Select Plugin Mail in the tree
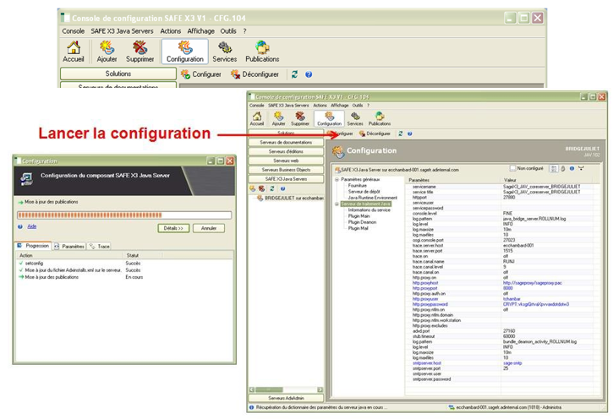Screen dimensions: 613x419 (358, 228)
